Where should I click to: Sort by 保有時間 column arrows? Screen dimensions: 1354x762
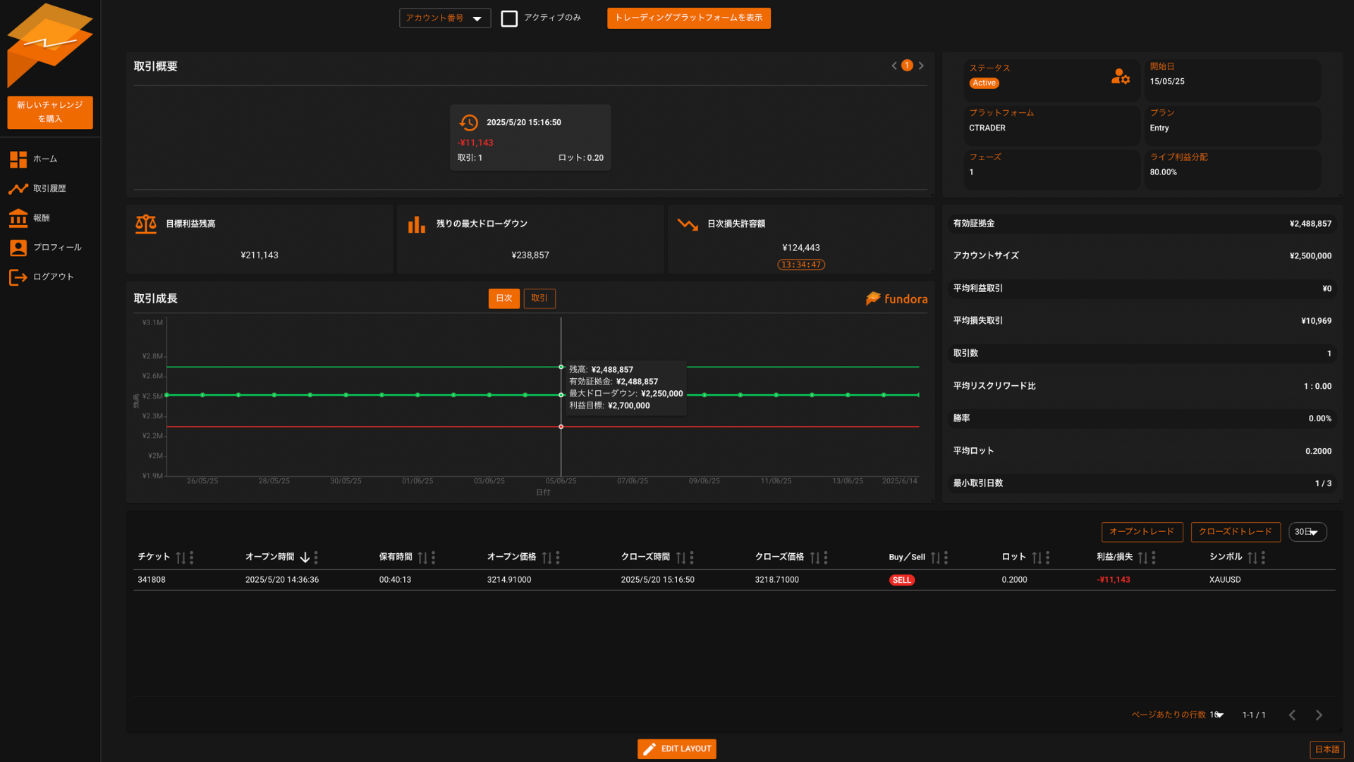422,558
